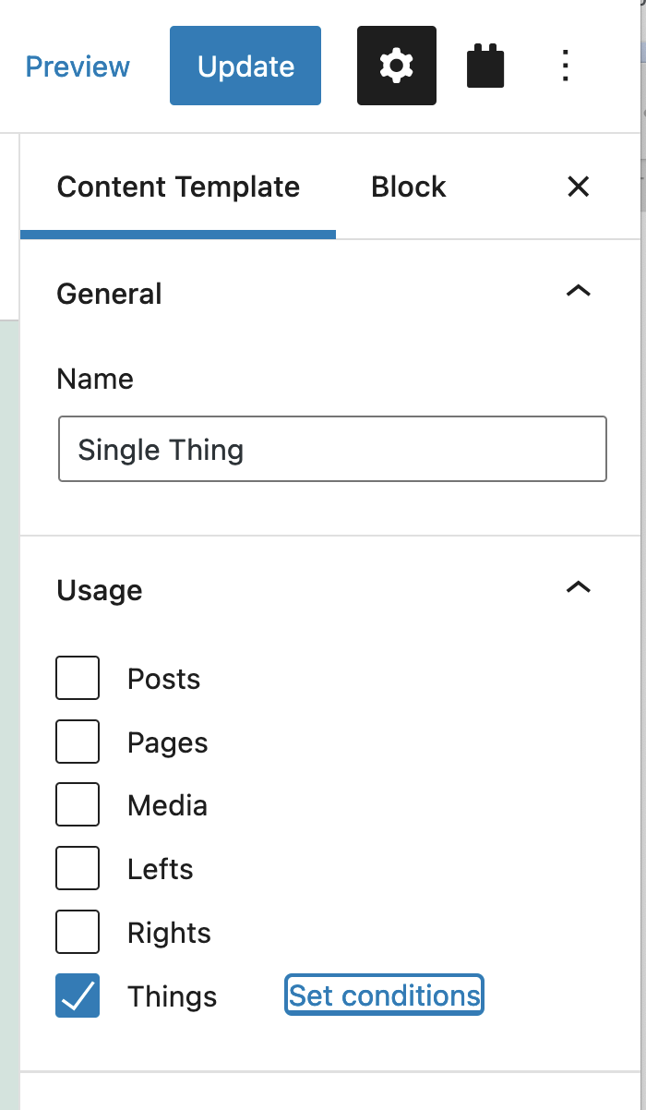Click the General section heading
This screenshot has width=646, height=1110.
point(109,294)
